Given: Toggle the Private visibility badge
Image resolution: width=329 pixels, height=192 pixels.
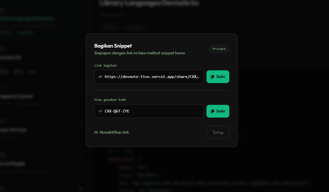Looking at the screenshot, I should 219,49.
